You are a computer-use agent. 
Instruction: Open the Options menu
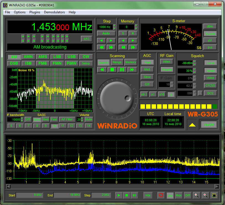click(x=20, y=12)
